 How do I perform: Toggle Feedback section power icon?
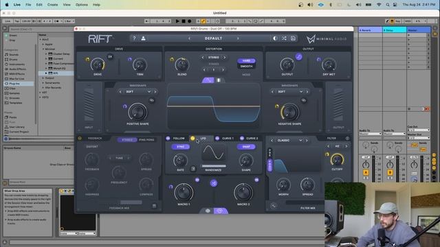pos(80,139)
